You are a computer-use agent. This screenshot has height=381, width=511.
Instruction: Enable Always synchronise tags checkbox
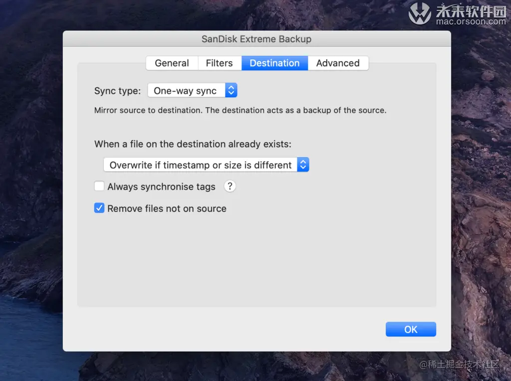click(99, 186)
